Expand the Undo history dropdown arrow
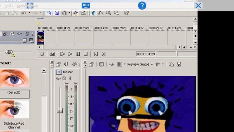 coord(29,13)
